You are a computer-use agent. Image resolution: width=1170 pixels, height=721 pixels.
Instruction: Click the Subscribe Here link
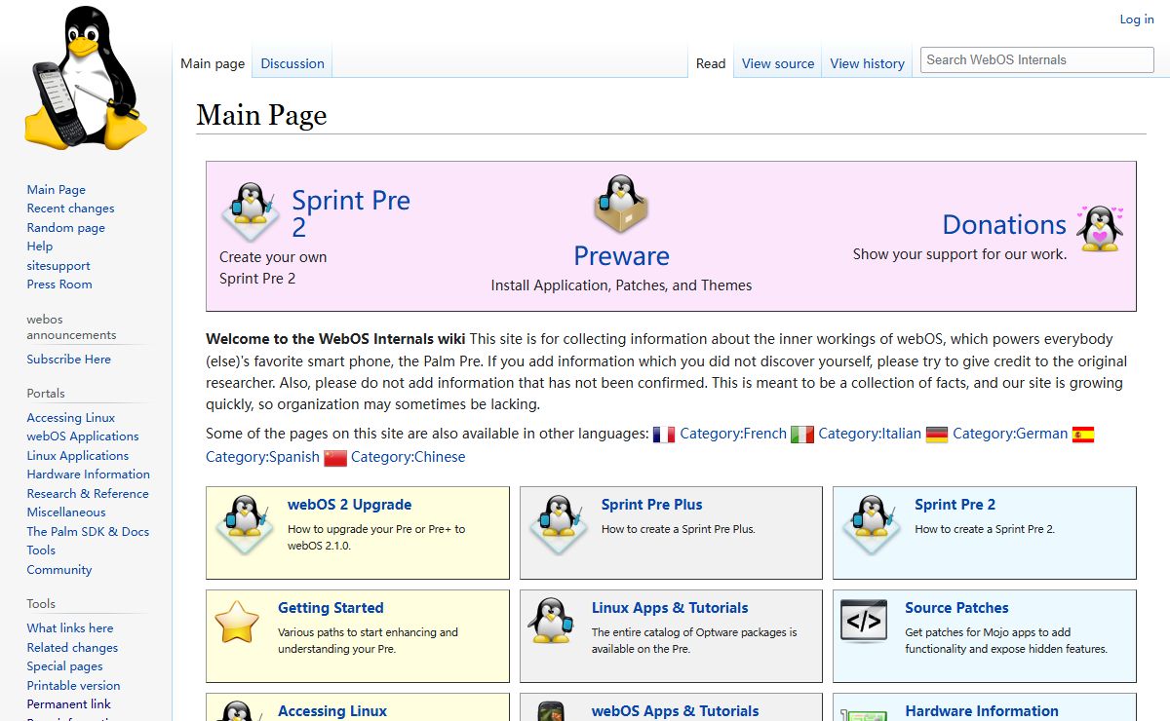pos(69,360)
